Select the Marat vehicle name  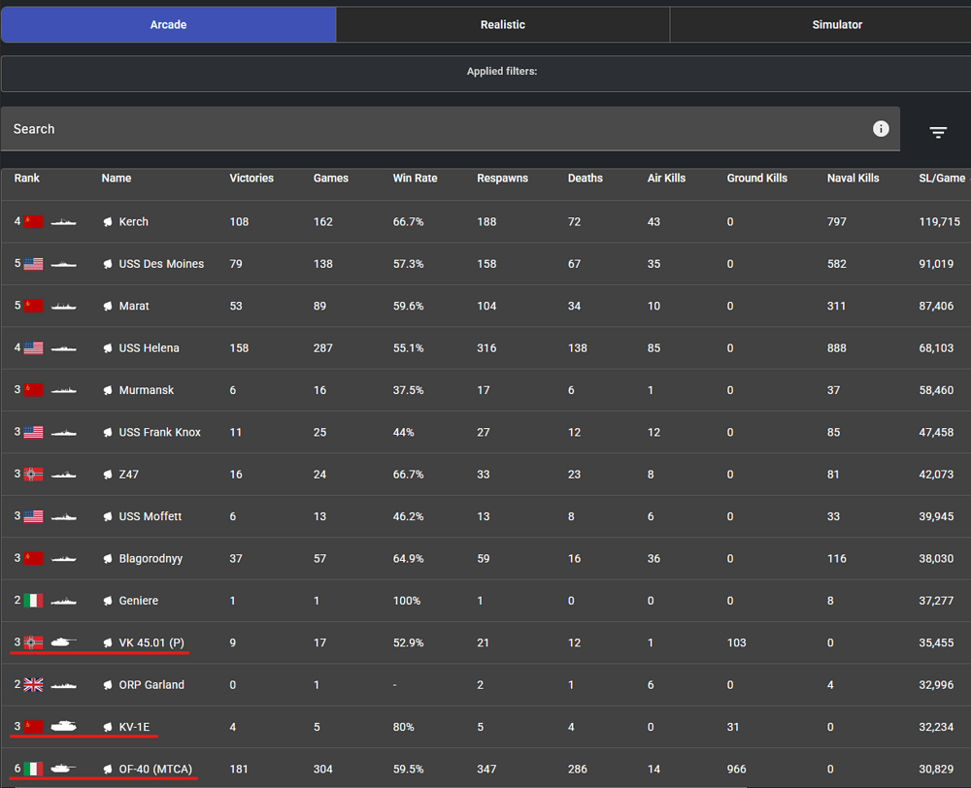coord(134,306)
